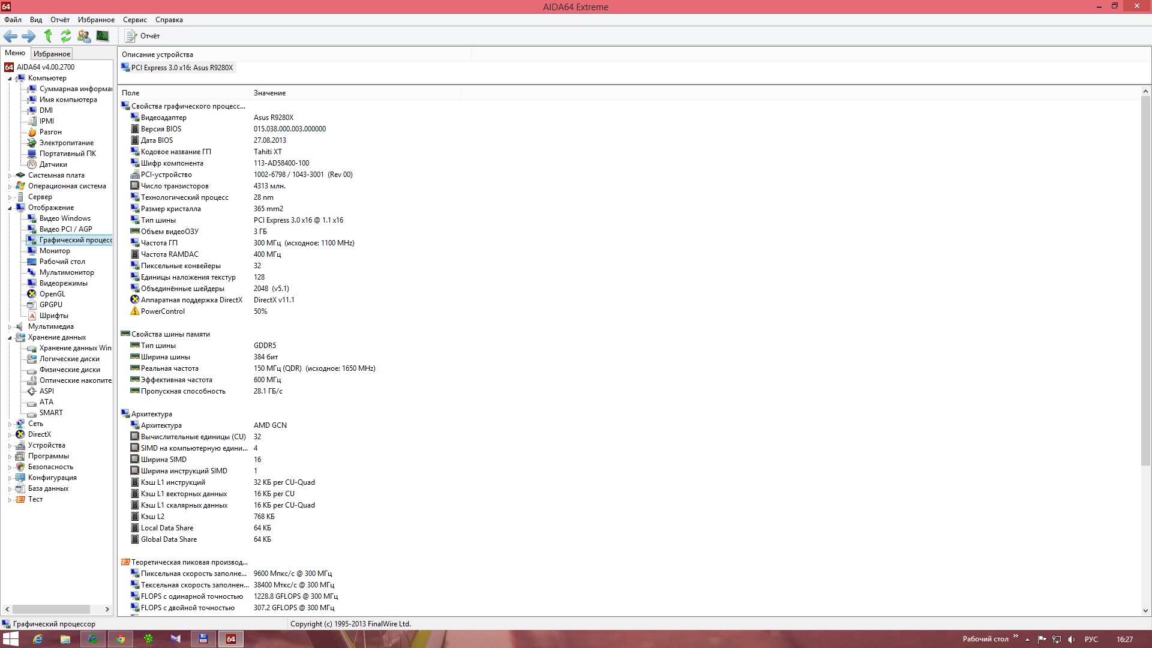This screenshot has height=648, width=1152.
Task: Select the OpenGL tree item
Action: 52,294
